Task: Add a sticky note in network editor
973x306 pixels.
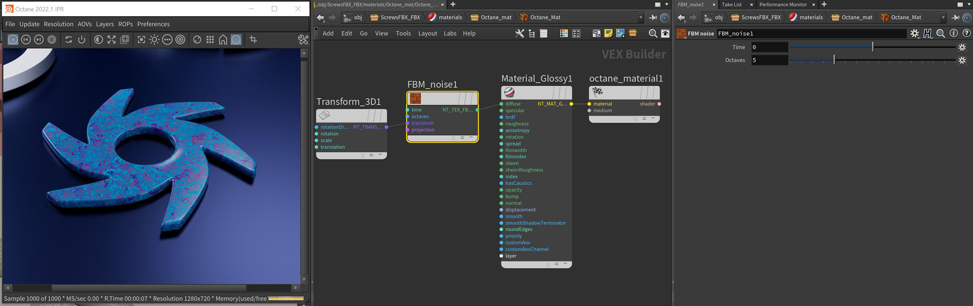Action: (x=608, y=33)
